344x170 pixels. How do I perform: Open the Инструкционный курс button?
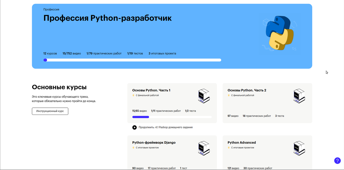50,111
